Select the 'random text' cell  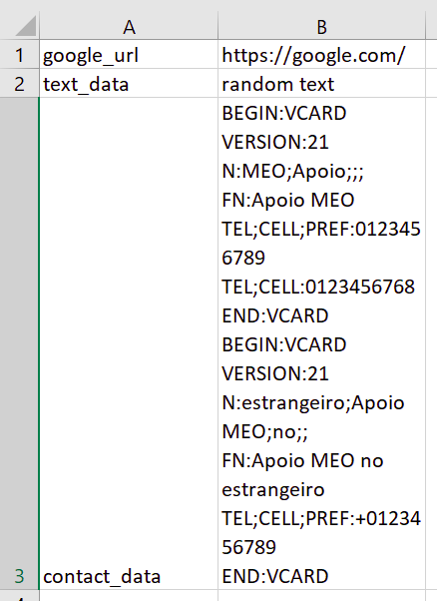pos(321,84)
